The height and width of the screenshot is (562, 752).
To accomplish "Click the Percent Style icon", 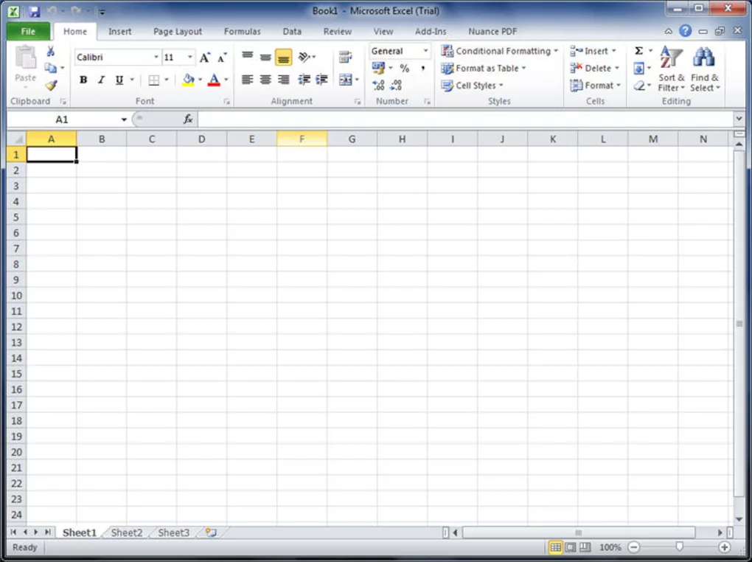I will 404,68.
